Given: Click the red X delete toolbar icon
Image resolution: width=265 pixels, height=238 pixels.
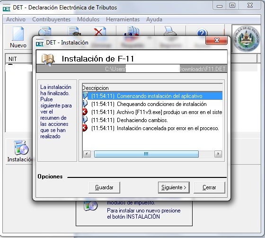Looking at the screenshot, I should click(100, 31).
